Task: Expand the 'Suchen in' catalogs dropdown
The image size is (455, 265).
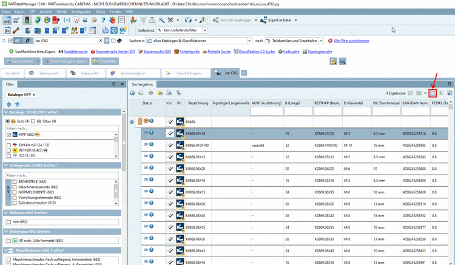Action: pyautogui.click(x=249, y=41)
